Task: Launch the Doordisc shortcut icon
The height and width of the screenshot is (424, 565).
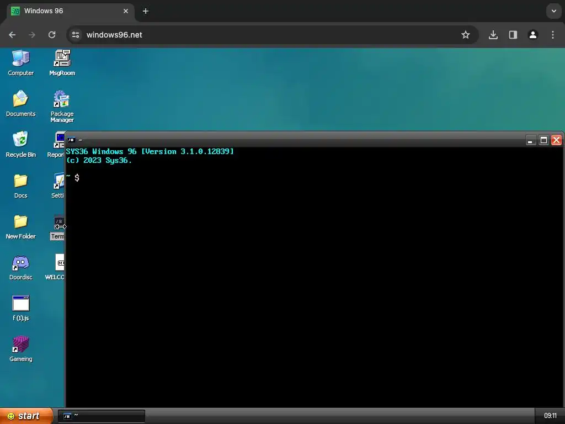Action: tap(20, 267)
